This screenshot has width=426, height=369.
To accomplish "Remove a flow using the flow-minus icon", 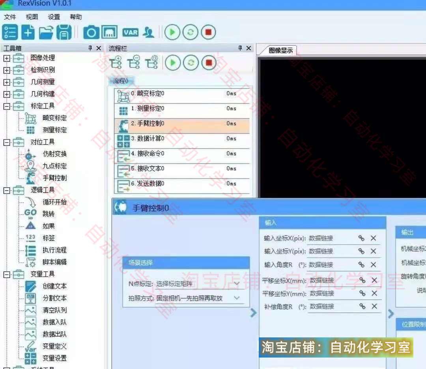I will coord(134,62).
